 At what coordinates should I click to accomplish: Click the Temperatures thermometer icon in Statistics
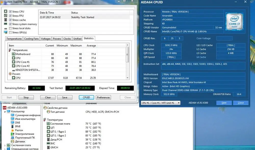(10, 50)
